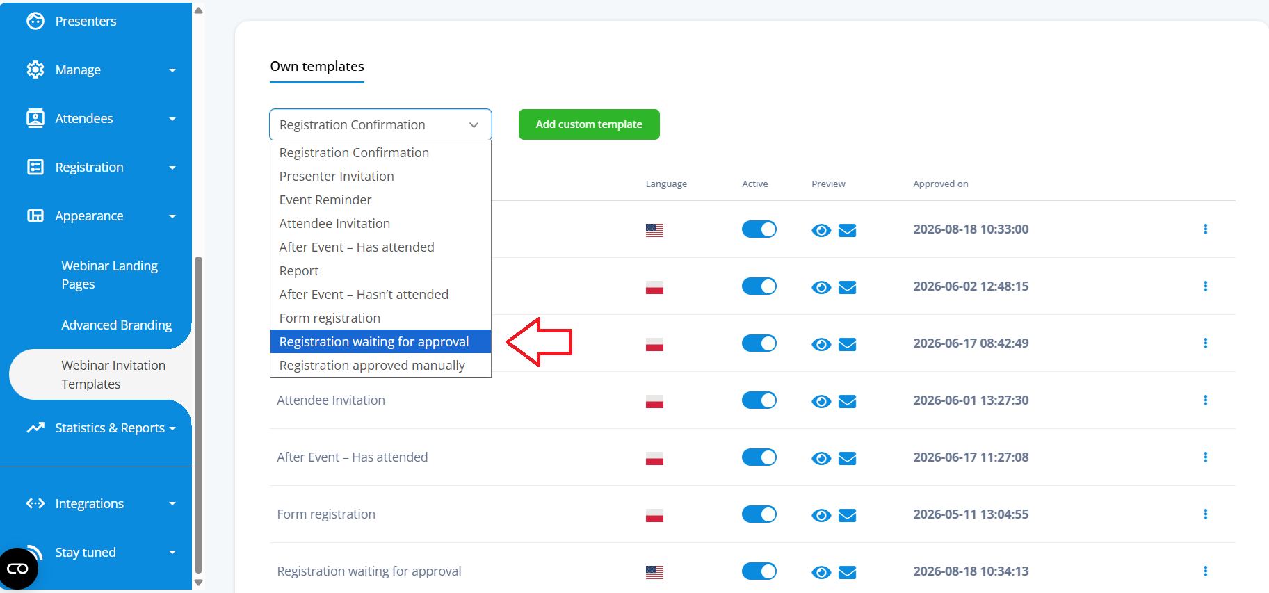Screen dimensions: 1269x593
Task: Click the Presenters face icon in the sidebar
Action: (35, 21)
